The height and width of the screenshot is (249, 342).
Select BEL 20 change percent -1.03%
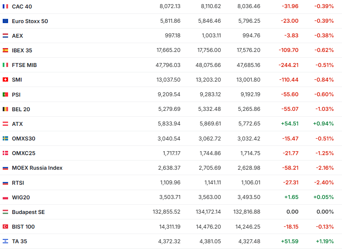pos(325,109)
